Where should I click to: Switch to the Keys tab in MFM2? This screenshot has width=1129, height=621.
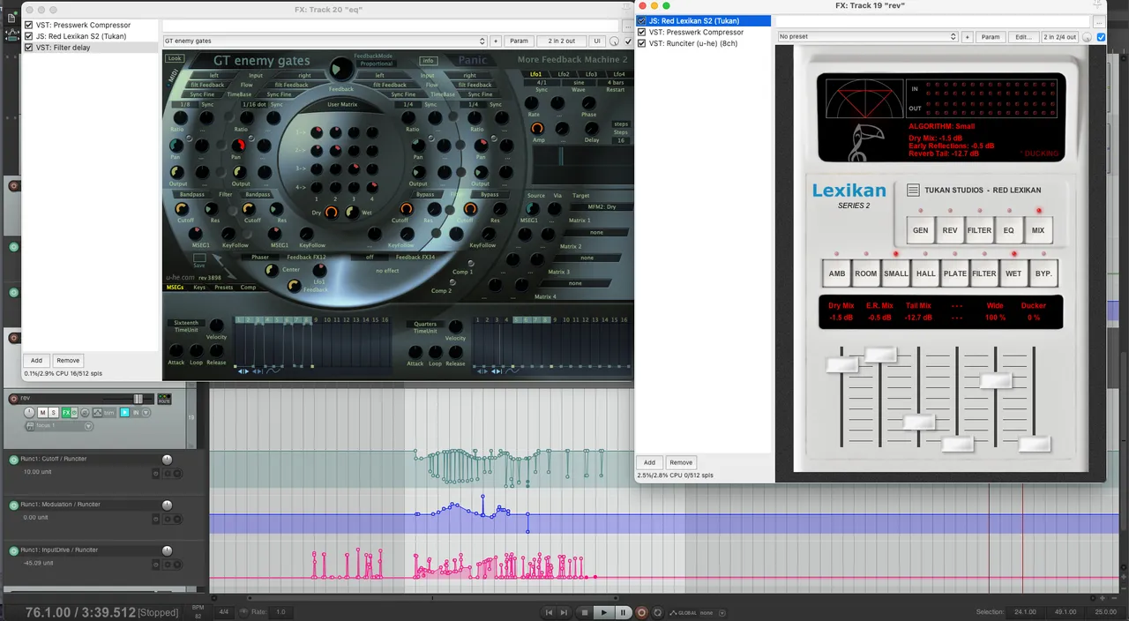tap(199, 288)
